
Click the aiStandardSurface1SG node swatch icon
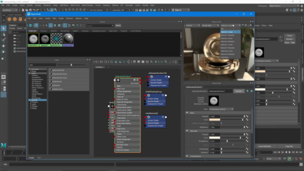click(152, 77)
